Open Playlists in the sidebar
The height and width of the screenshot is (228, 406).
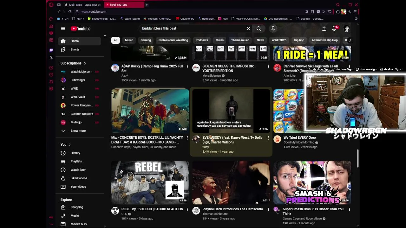[80, 161]
